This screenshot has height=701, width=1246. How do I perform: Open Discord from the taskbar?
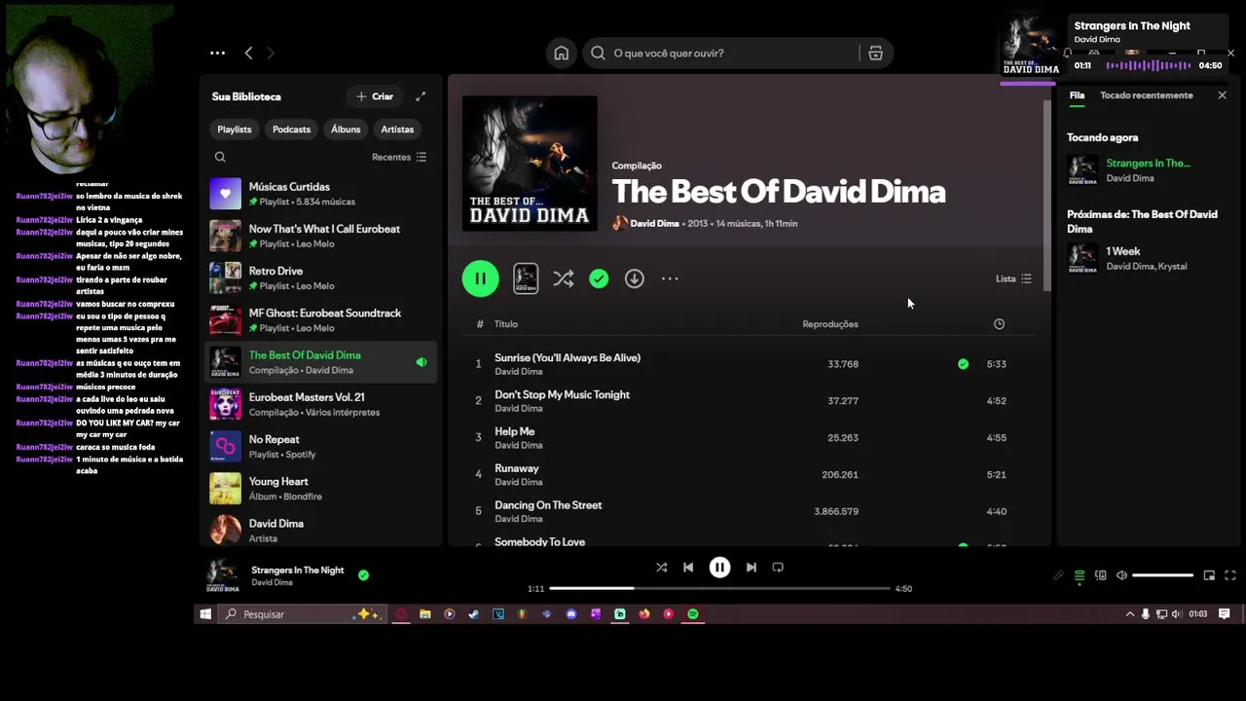(571, 614)
